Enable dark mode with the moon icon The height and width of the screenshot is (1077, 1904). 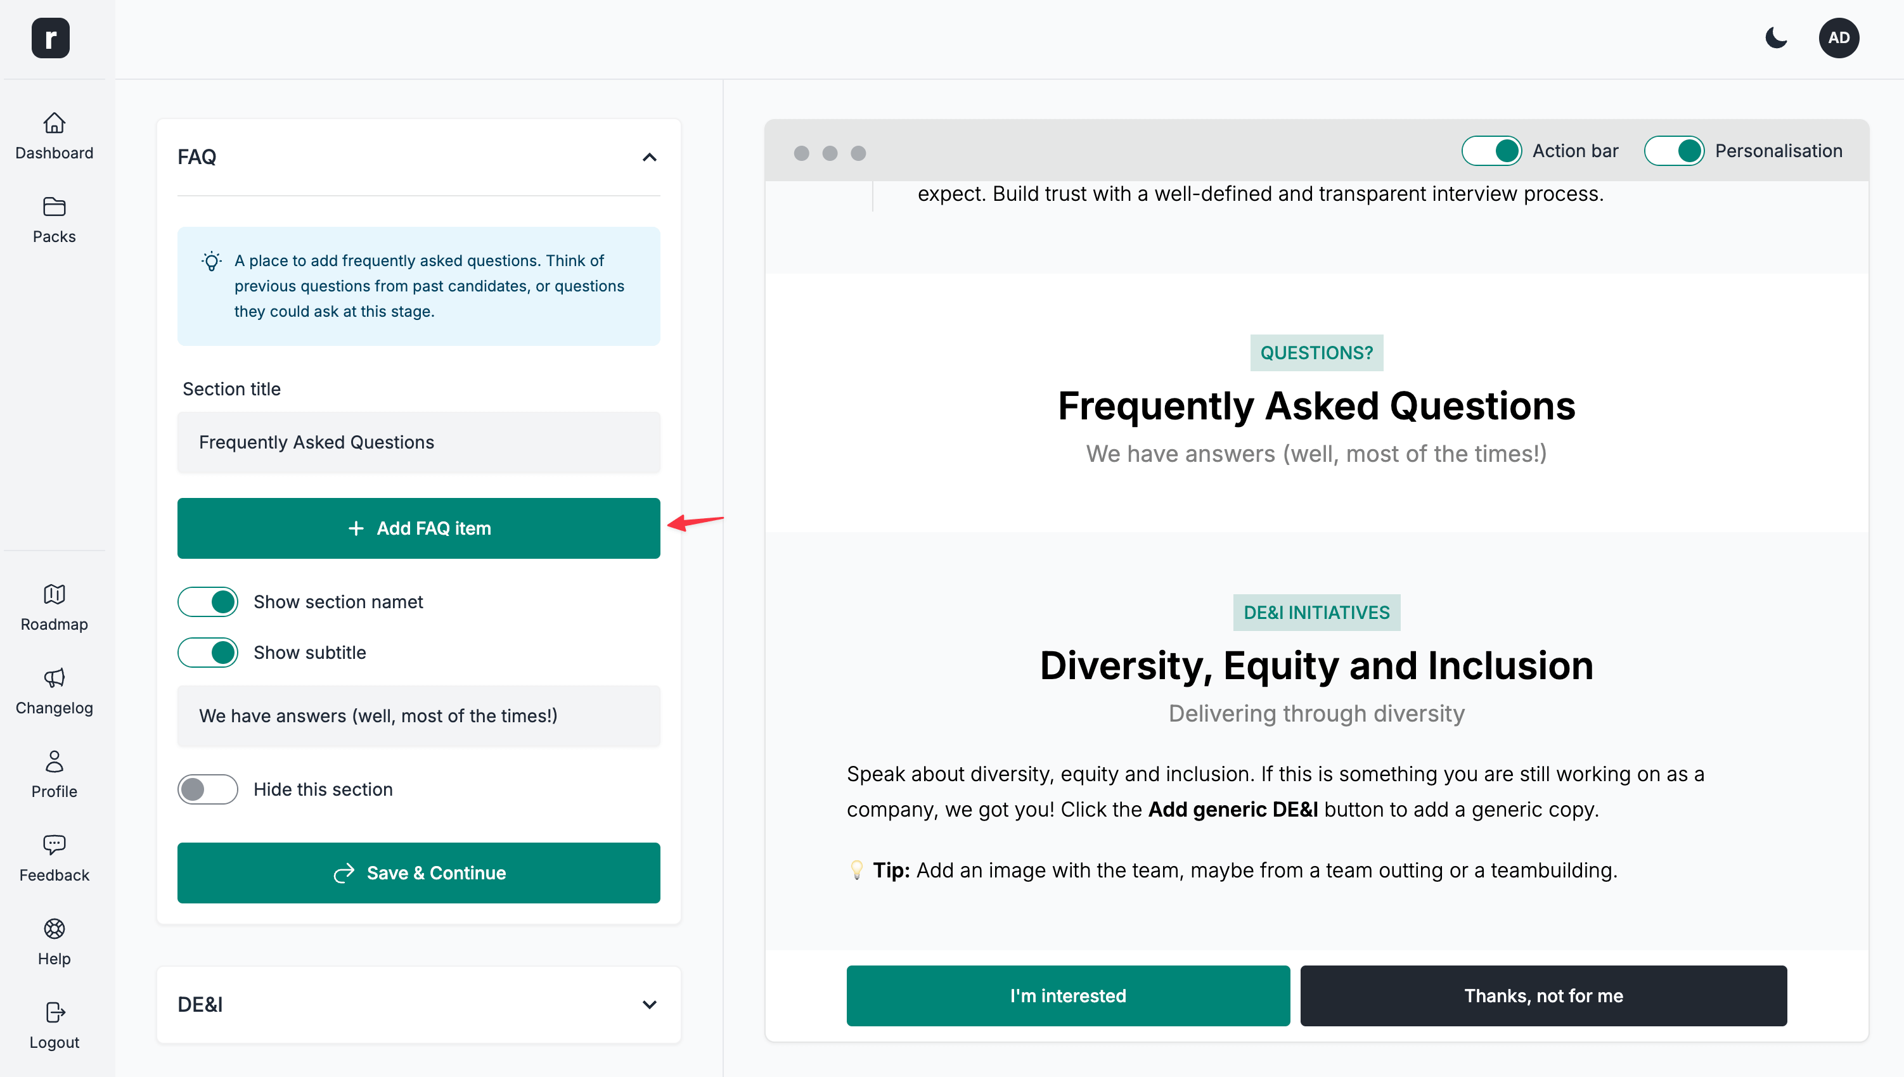(x=1776, y=38)
